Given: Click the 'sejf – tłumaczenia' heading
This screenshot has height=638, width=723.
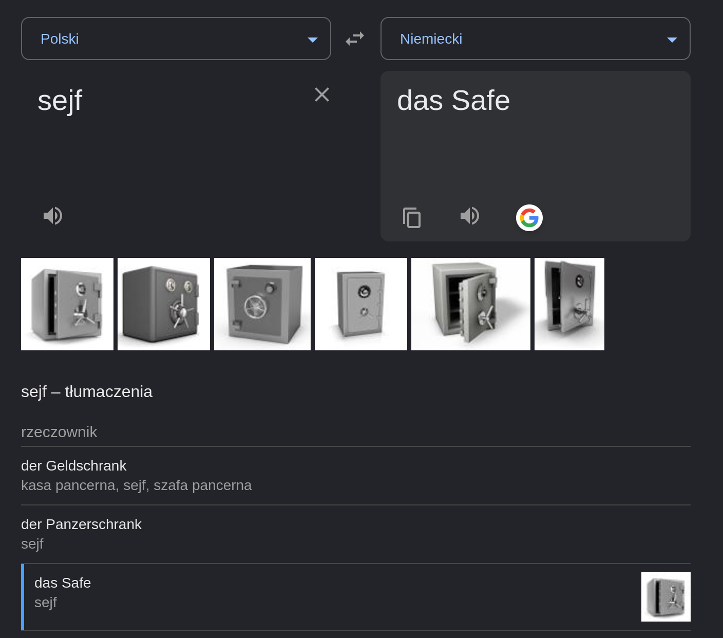Looking at the screenshot, I should click(x=87, y=392).
